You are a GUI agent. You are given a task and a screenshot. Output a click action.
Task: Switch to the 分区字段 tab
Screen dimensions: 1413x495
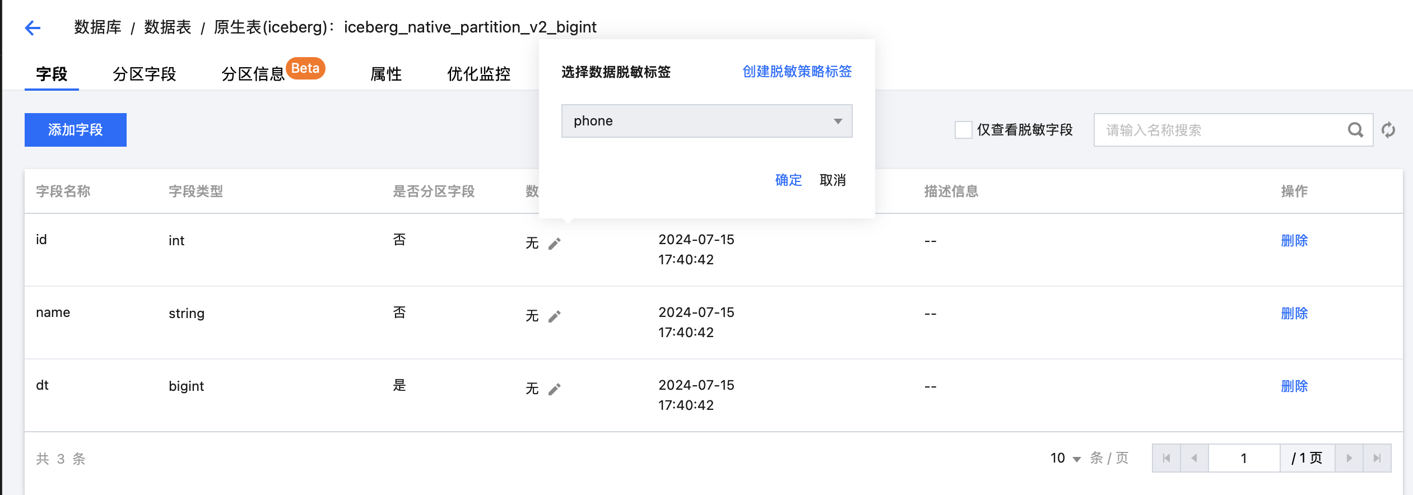145,74
